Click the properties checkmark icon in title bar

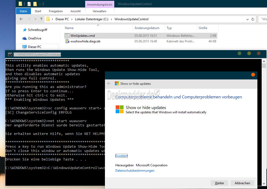pyautogui.click(x=29, y=4)
